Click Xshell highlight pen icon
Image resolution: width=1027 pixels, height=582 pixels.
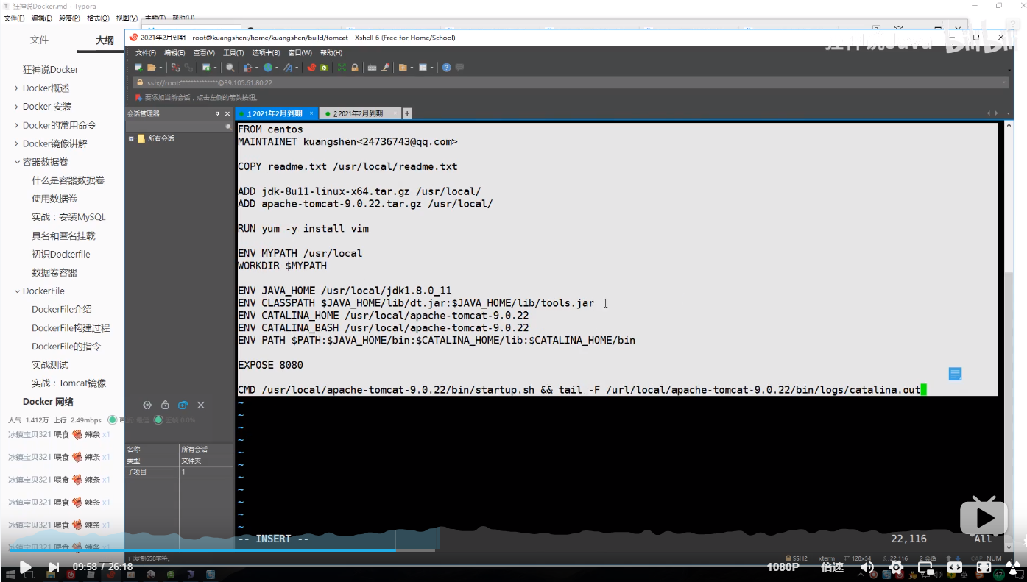tap(385, 67)
